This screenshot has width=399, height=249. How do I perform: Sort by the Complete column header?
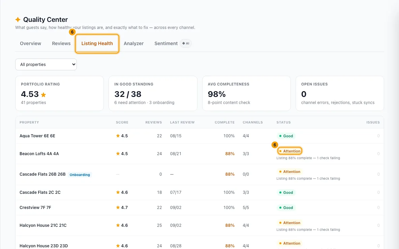(x=224, y=122)
